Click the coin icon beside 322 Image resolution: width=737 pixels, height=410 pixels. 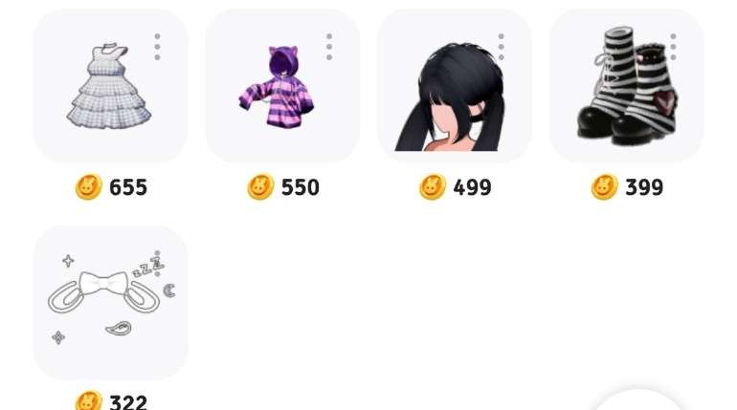pyautogui.click(x=88, y=400)
